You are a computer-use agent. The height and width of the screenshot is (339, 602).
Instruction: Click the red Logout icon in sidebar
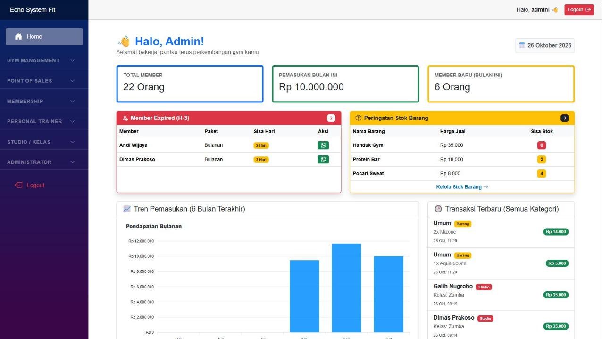coord(18,185)
